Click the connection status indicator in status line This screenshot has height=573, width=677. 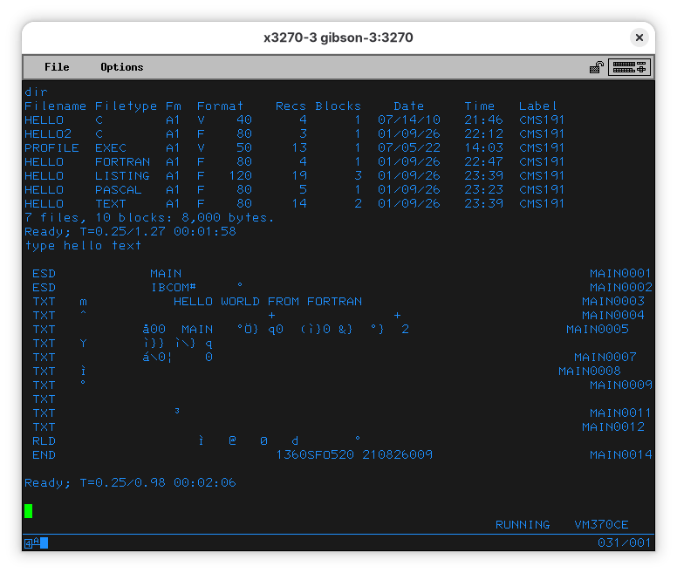(x=36, y=543)
